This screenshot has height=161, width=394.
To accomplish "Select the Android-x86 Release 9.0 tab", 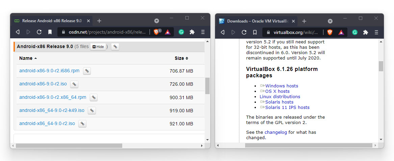I will 52,21.
